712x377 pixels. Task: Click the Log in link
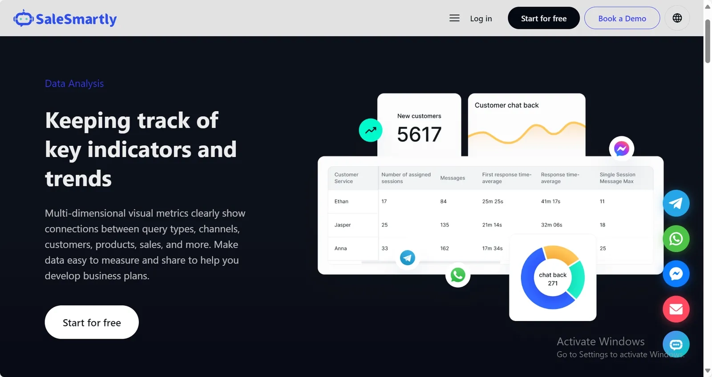pyautogui.click(x=481, y=19)
